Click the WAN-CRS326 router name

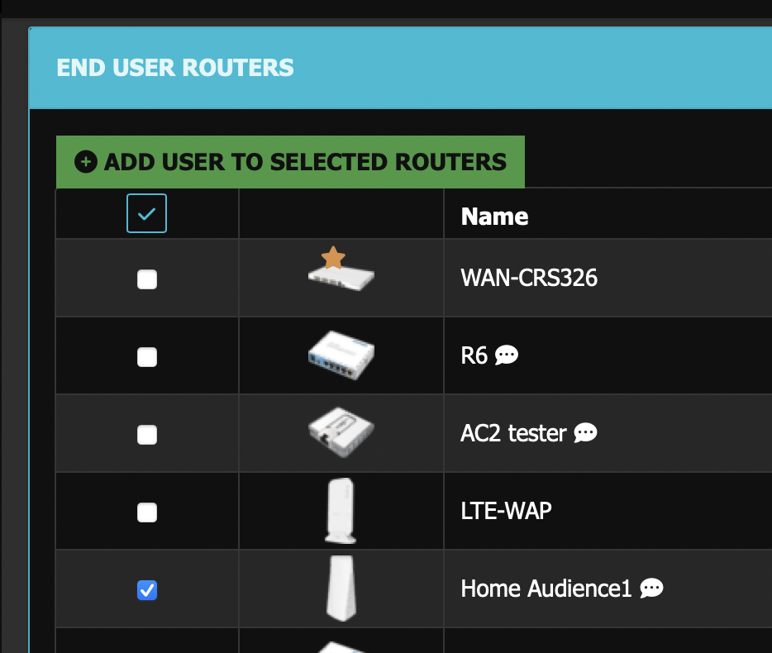point(528,278)
